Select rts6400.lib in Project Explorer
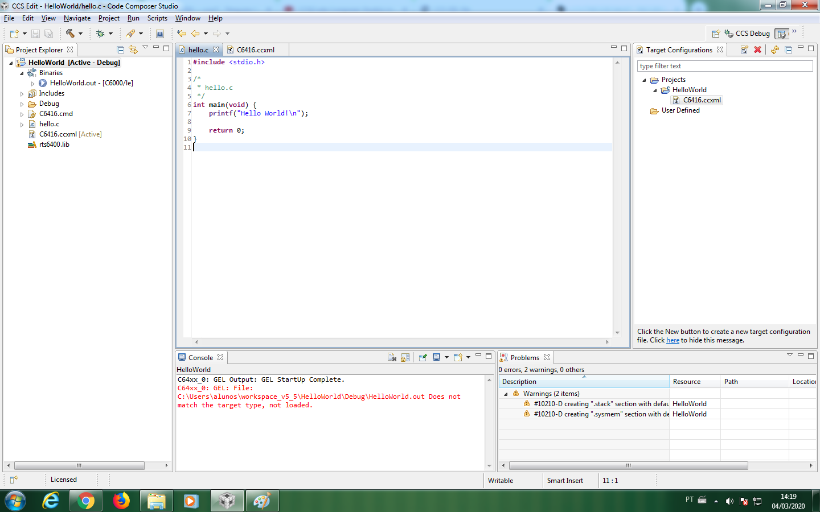The width and height of the screenshot is (820, 512). point(54,144)
